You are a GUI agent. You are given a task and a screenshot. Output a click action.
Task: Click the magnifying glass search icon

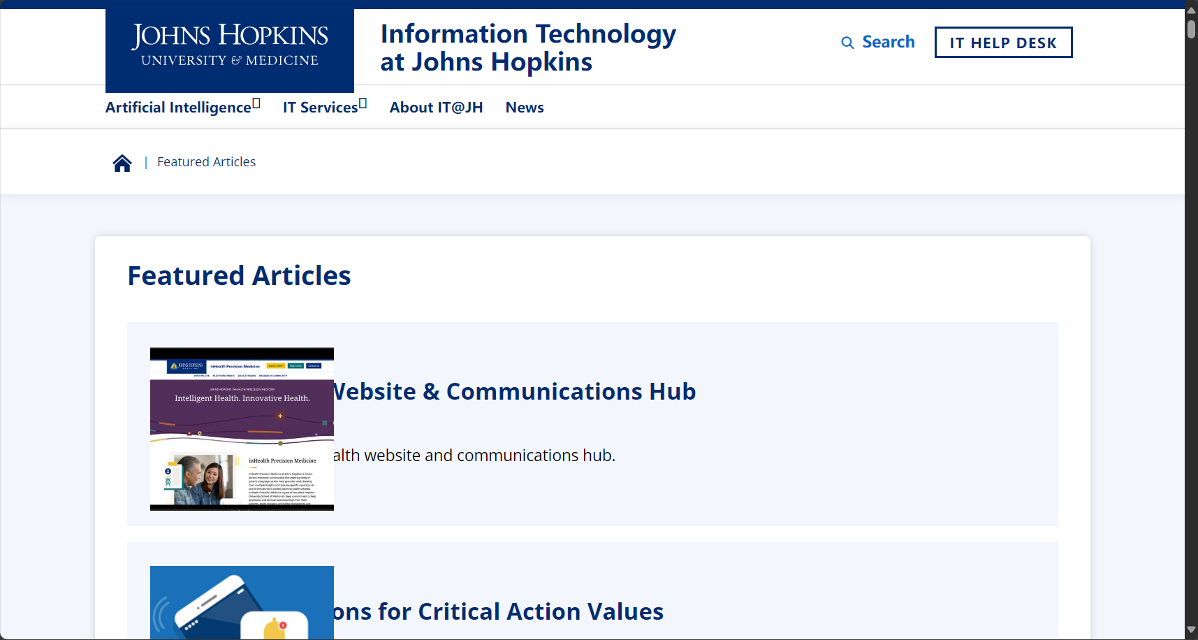847,43
